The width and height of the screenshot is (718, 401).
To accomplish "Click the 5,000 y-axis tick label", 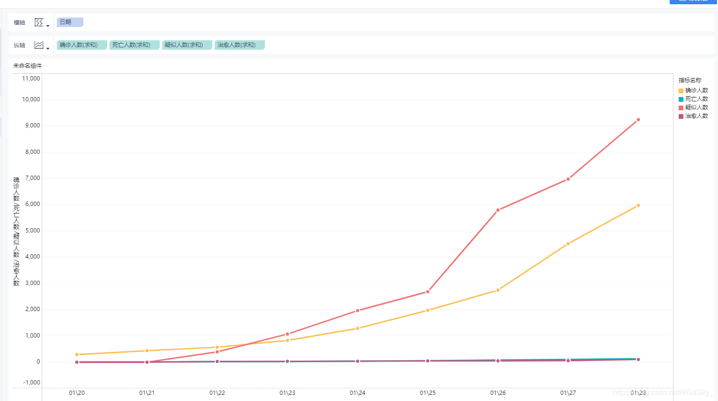I will coord(33,231).
